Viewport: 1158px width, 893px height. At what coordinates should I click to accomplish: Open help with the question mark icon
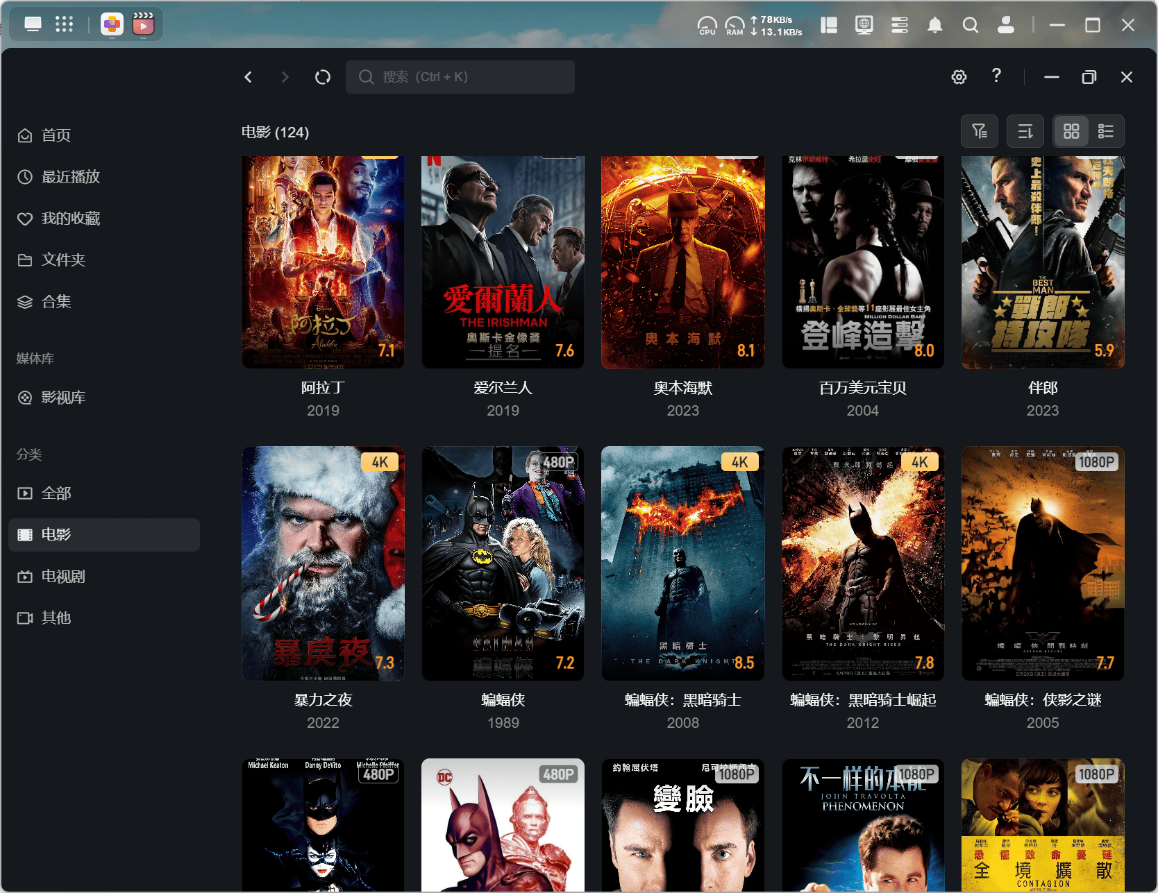pyautogui.click(x=996, y=76)
